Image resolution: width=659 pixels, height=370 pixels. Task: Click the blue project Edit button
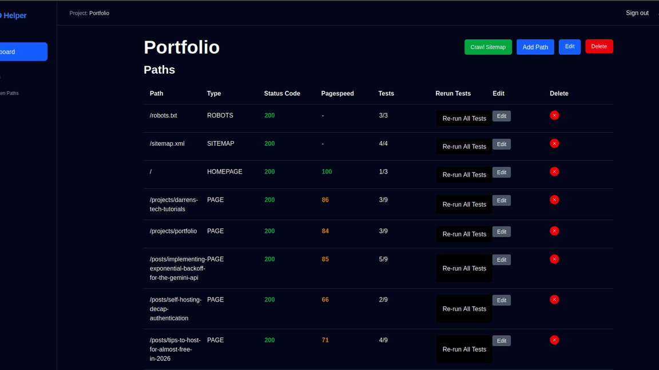tap(569, 47)
